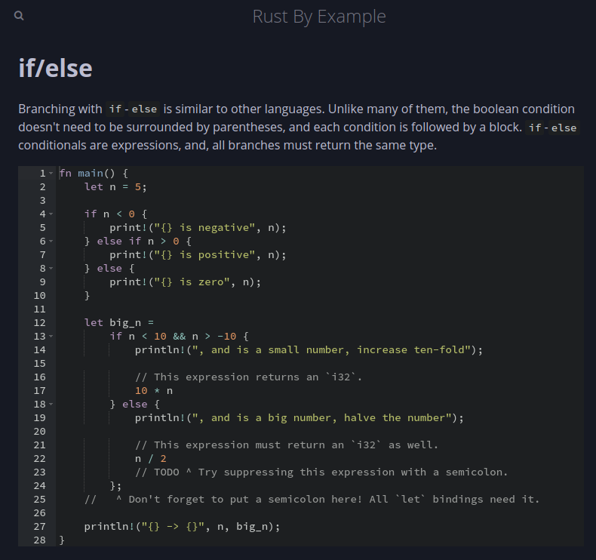This screenshot has height=560, width=596.
Task: Click line number 2 in gutter
Action: (42, 187)
